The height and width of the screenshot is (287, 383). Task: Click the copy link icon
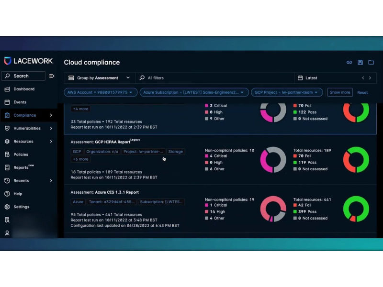tap(349, 63)
